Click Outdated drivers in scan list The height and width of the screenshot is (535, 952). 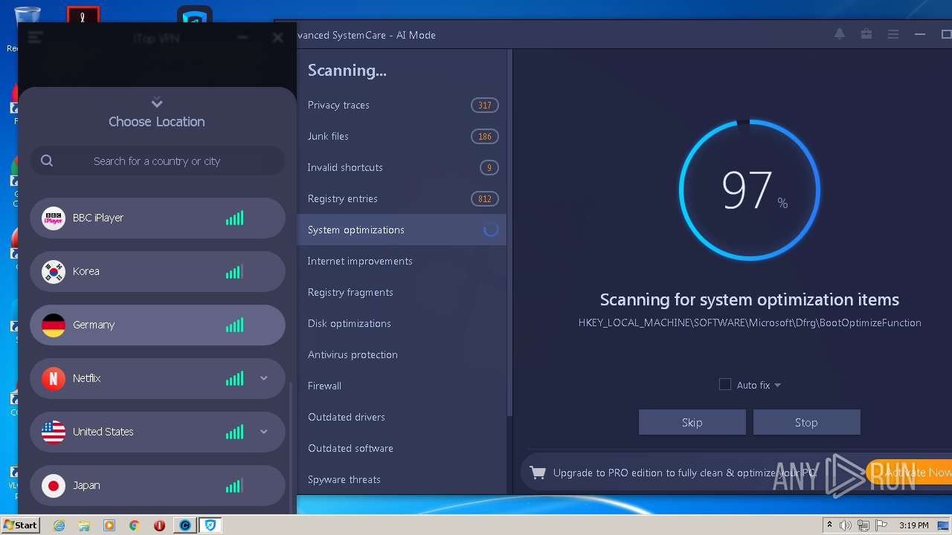click(x=402, y=417)
